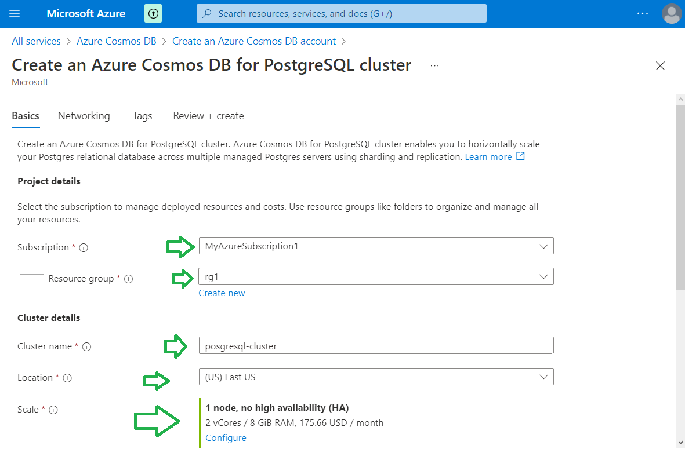This screenshot has height=456, width=685.
Task: Open the user account avatar
Action: (672, 13)
